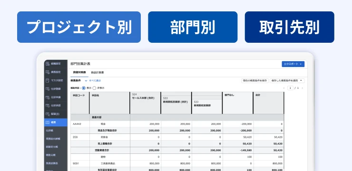Expand 検索条件 with the chevron
Viewport: 352px width, 171px height.
point(86,81)
